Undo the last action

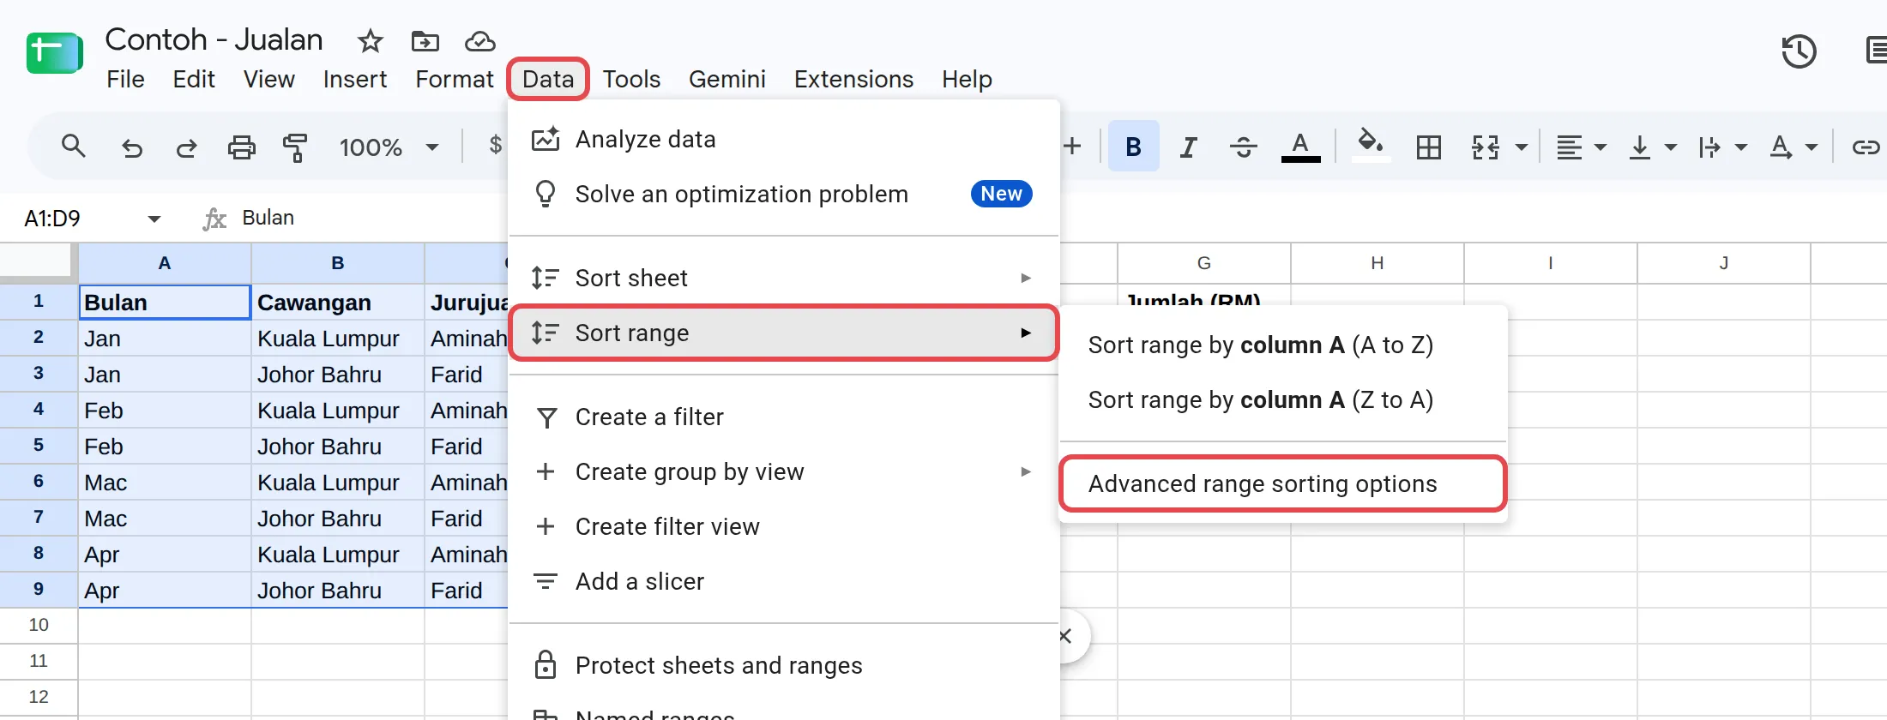click(131, 147)
